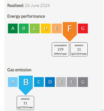Click the energy emission 11 kg CO2 box
104x111 pixels.
point(79,49)
